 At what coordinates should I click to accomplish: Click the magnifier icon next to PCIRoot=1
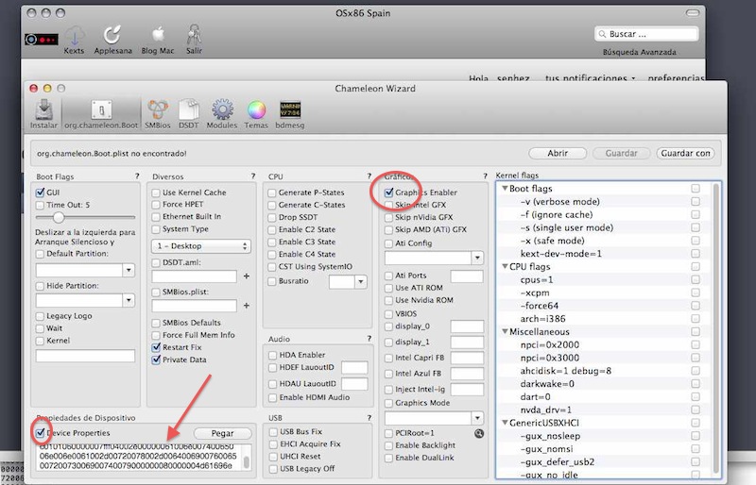[x=479, y=433]
